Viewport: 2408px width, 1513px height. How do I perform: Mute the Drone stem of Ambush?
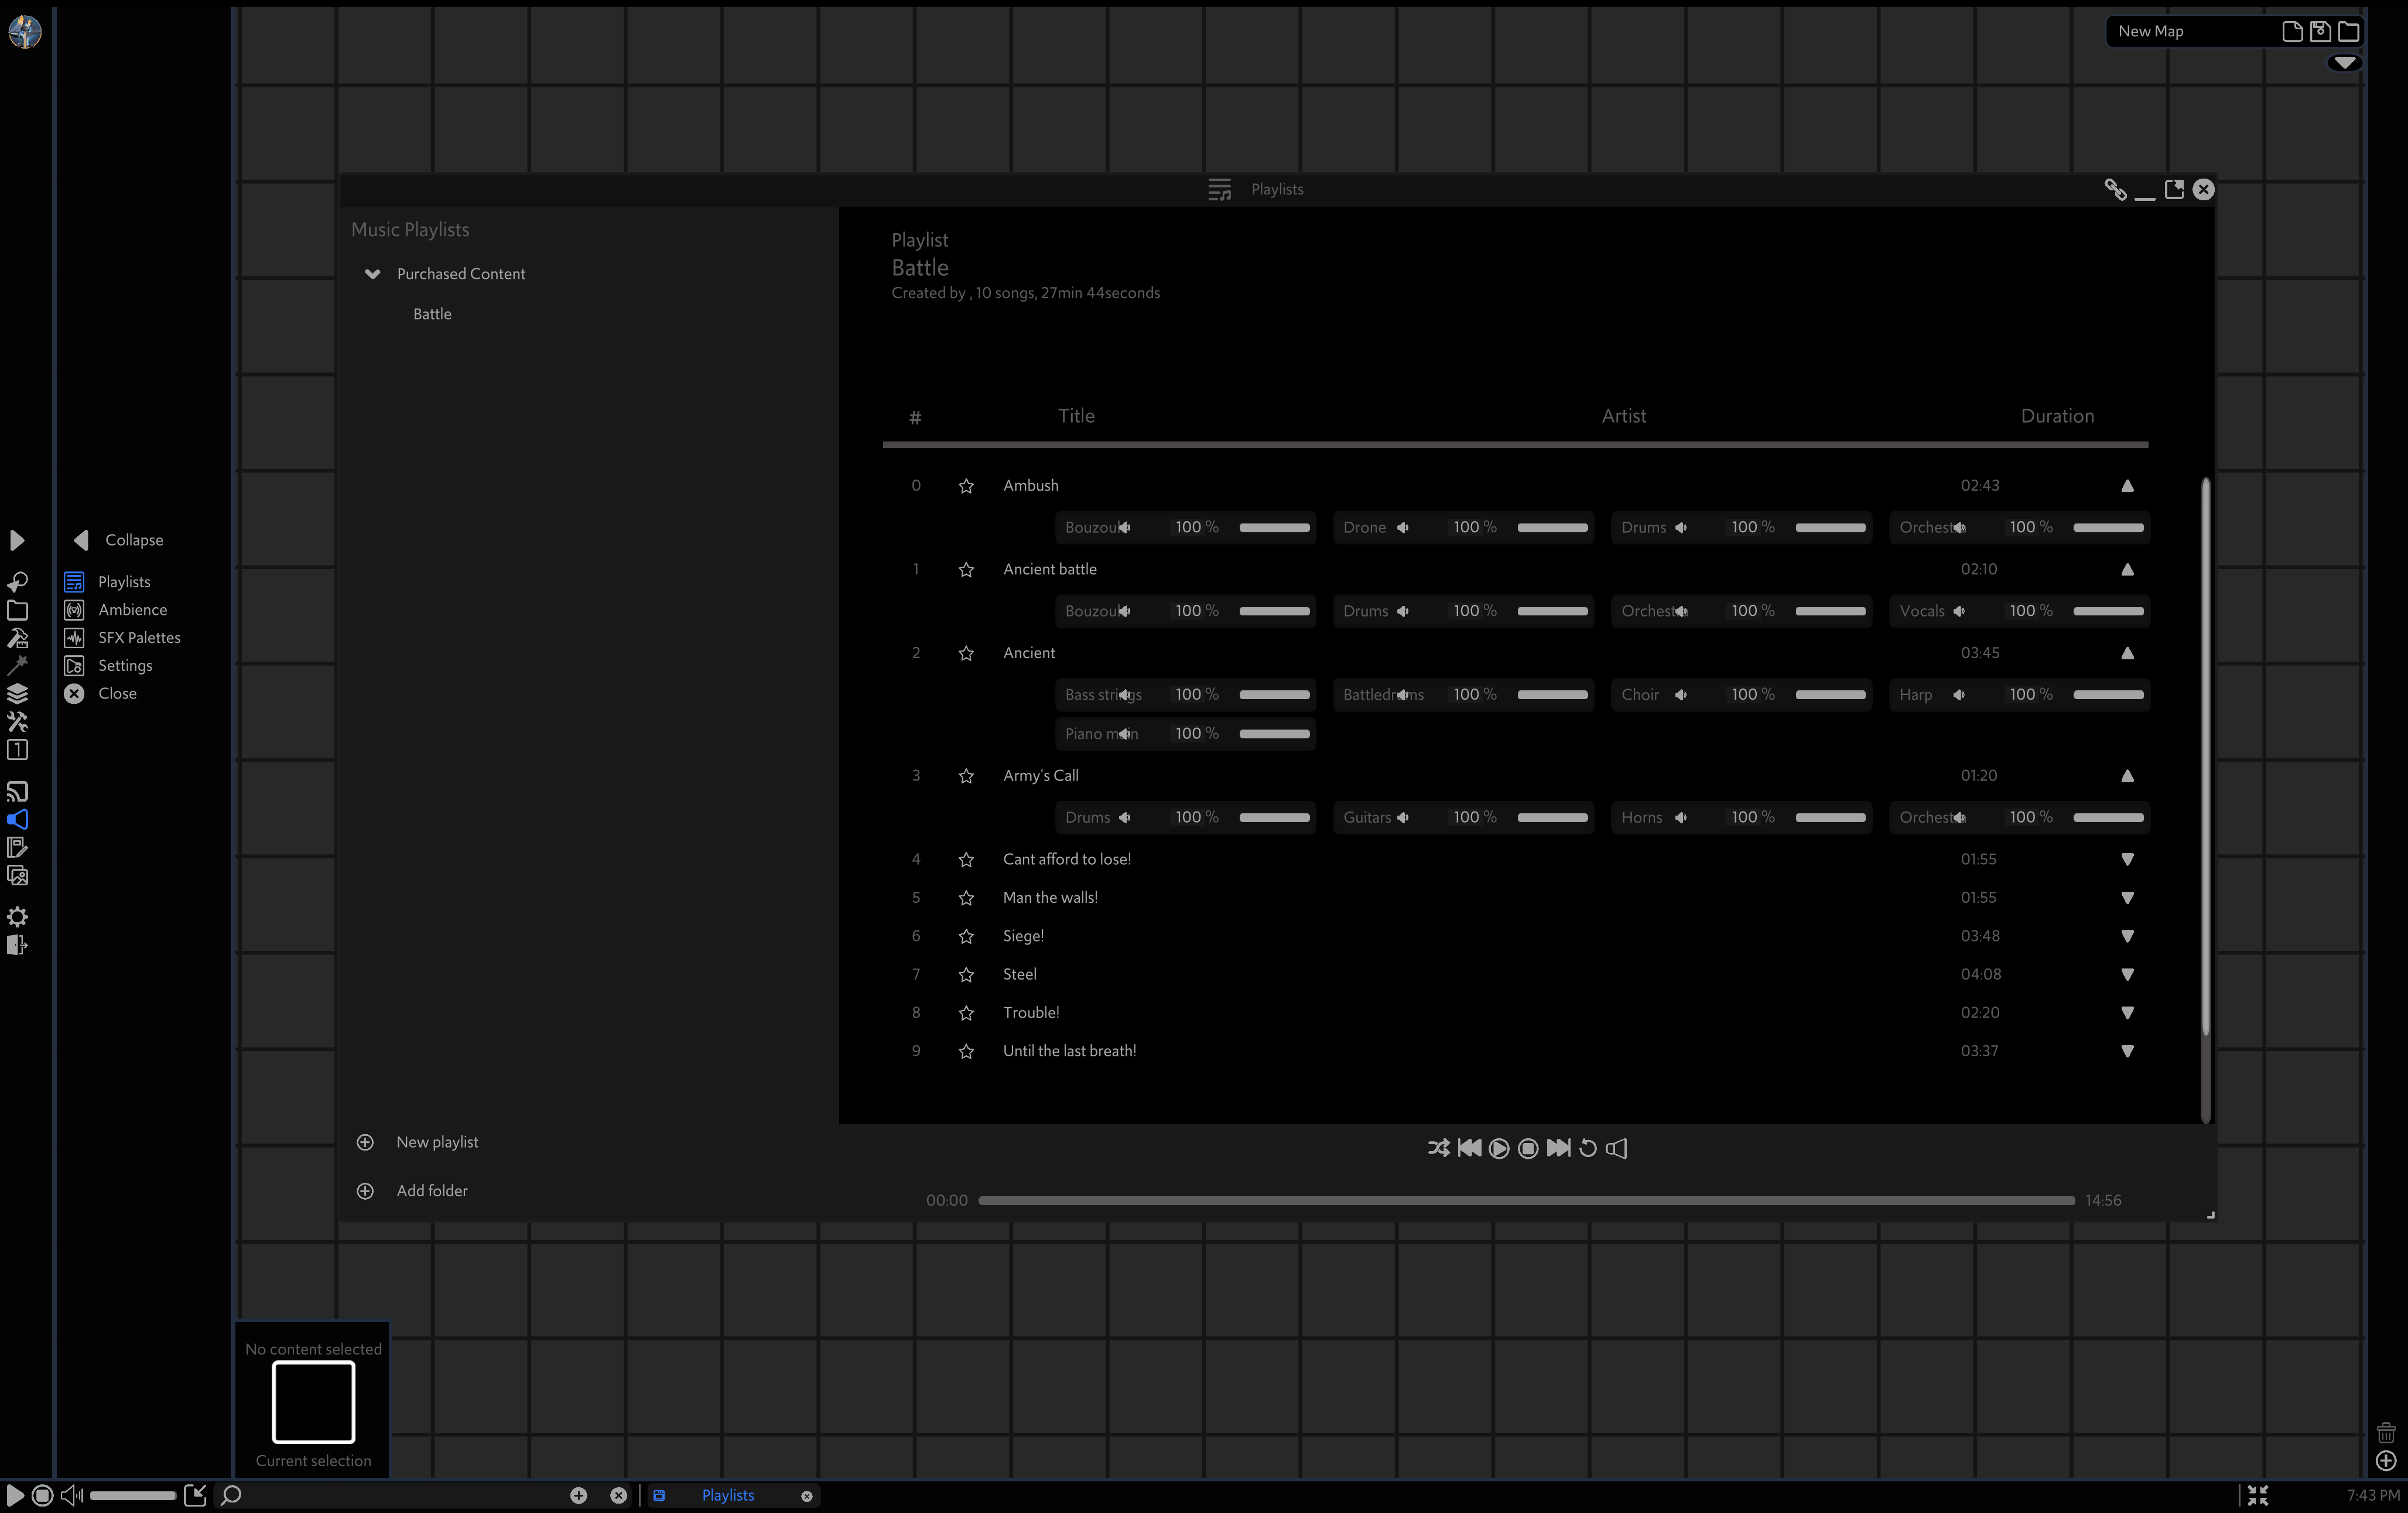tap(1403, 528)
